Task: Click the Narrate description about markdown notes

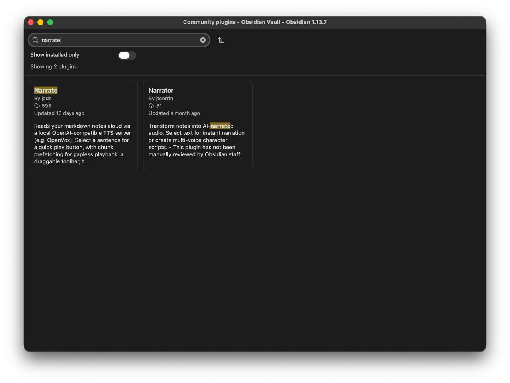Action: pyautogui.click(x=82, y=144)
